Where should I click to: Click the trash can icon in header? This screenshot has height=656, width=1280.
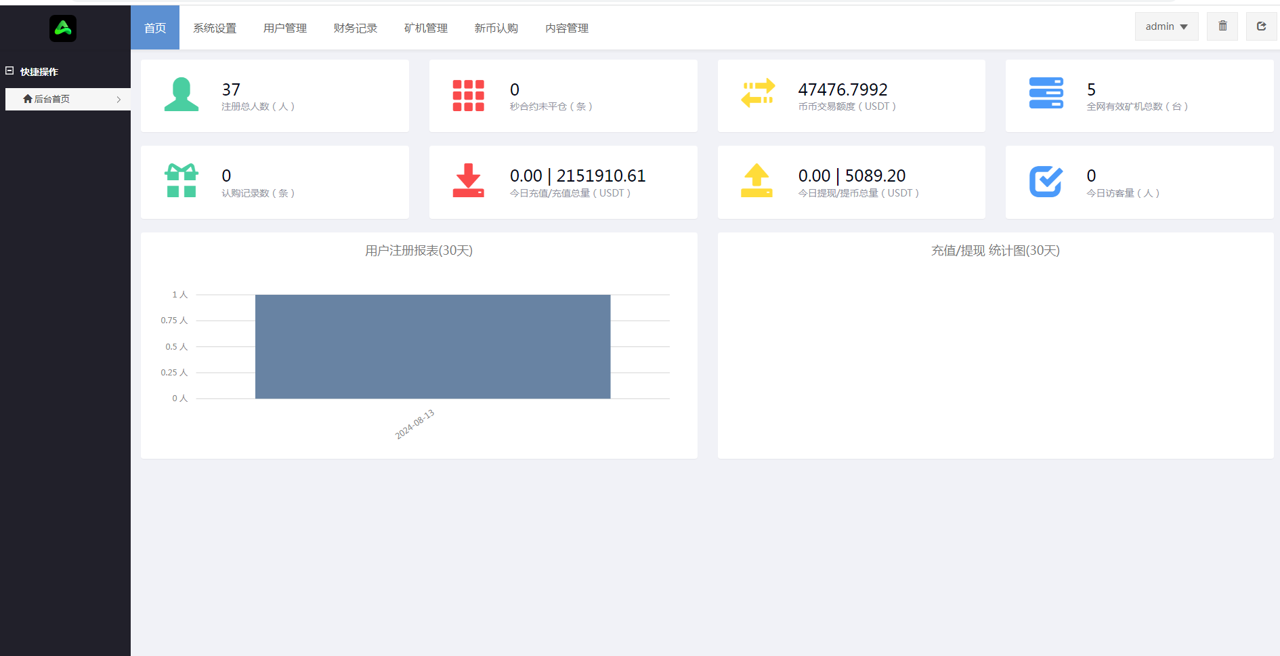(1222, 26)
